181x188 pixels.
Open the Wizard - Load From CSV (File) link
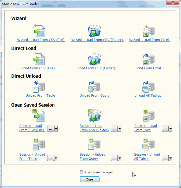point(41,40)
